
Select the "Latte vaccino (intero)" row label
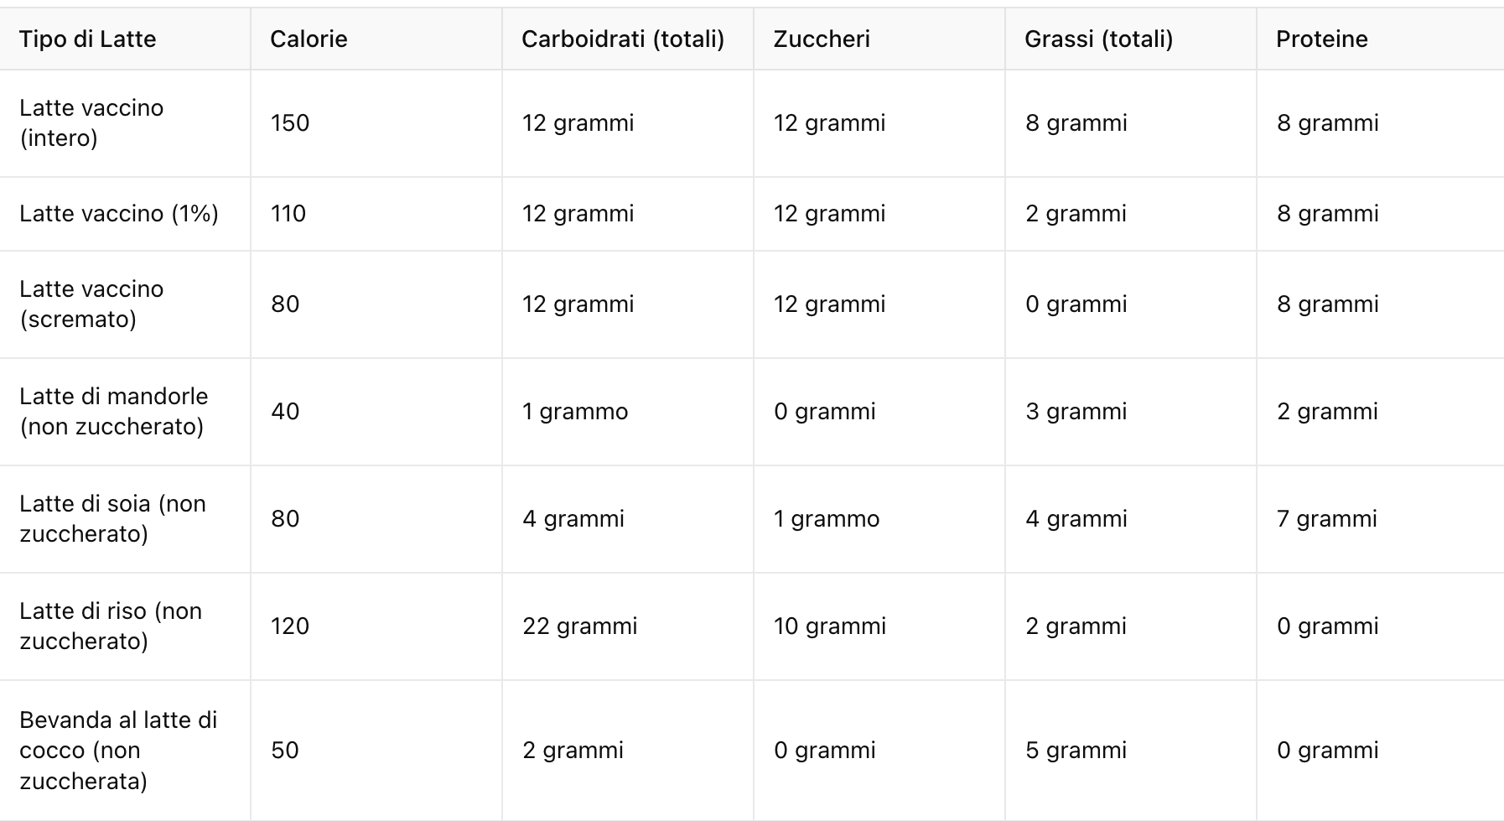click(91, 122)
